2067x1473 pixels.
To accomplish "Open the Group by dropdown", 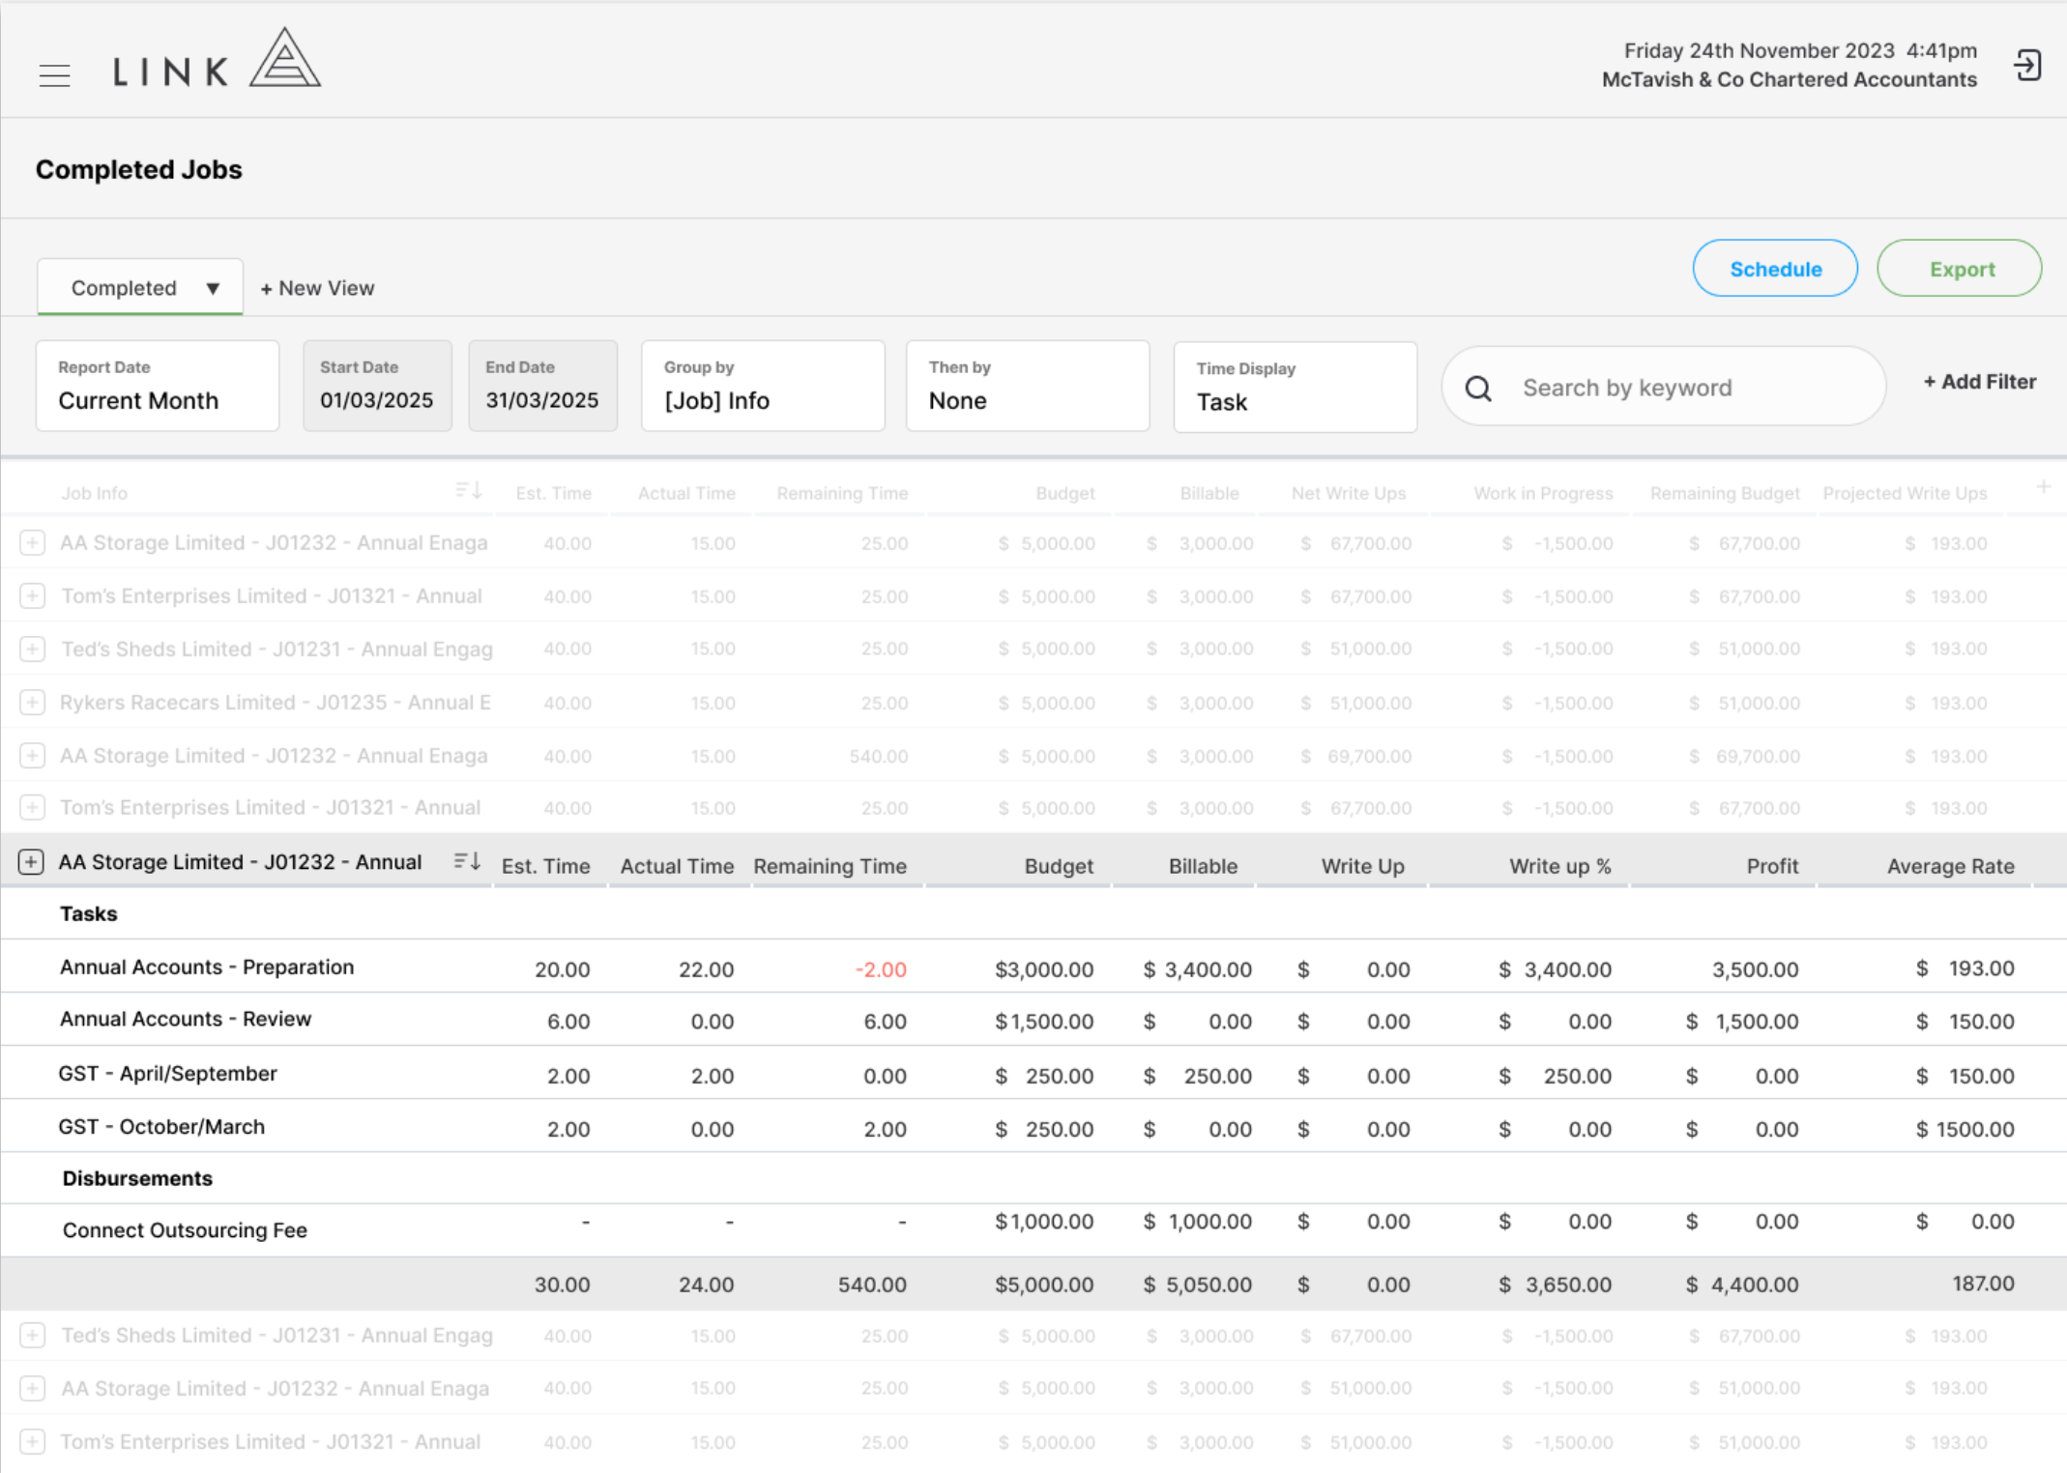I will coord(763,386).
